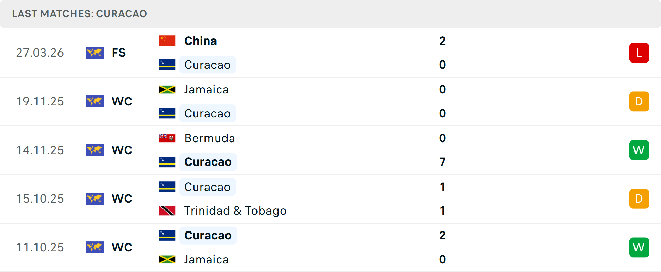Click the green W badge for Bermuda match

639,150
